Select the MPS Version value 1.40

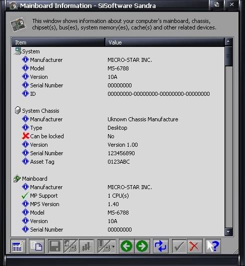[x=113, y=204]
